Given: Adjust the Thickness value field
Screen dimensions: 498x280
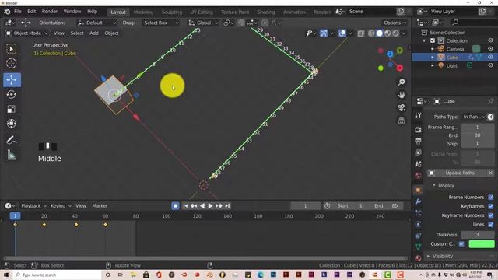Looking at the screenshot, I should click(477, 235).
